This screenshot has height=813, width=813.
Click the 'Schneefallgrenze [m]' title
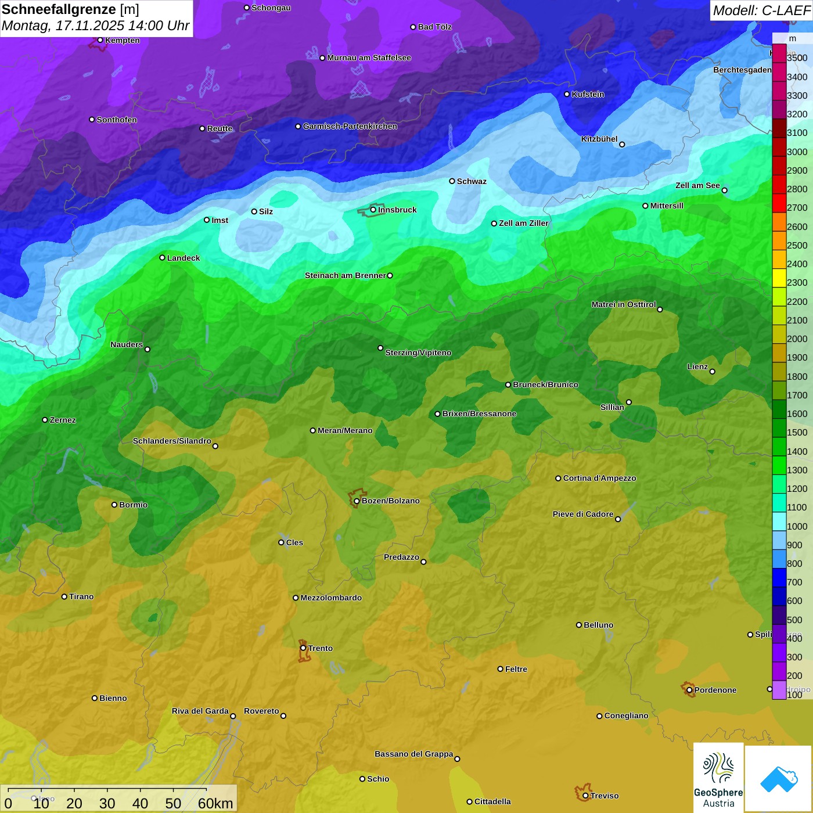[70, 9]
